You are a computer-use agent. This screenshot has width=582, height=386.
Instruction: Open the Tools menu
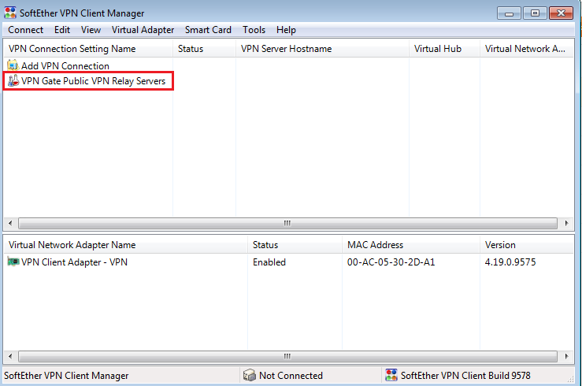coord(254,30)
